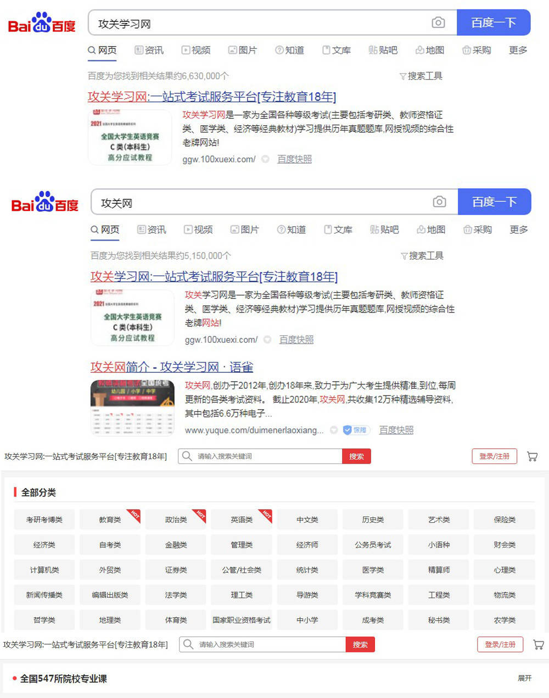
Task: Click the top 百度一下 search button
Action: tap(494, 23)
